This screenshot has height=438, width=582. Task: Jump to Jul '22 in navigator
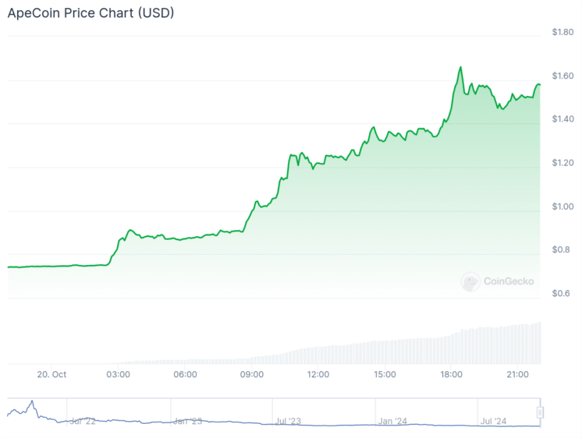pyautogui.click(x=82, y=421)
